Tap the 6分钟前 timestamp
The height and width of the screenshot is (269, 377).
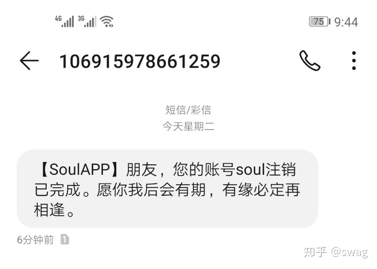[36, 240]
